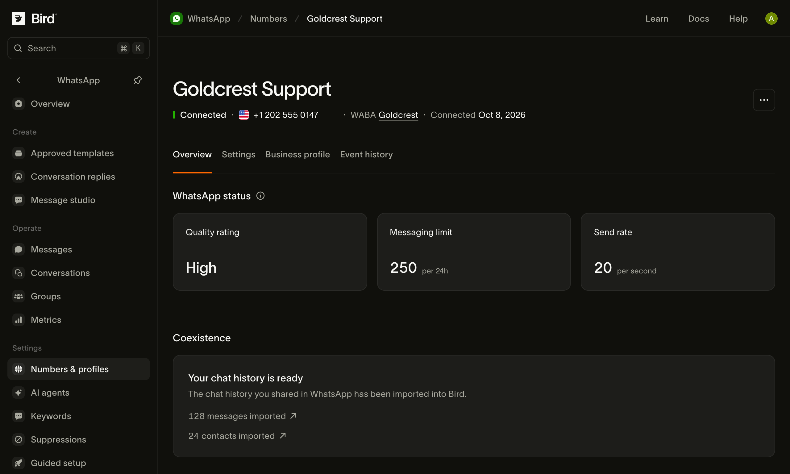790x474 pixels.
Task: Open Docs in the top bar
Action: point(699,19)
